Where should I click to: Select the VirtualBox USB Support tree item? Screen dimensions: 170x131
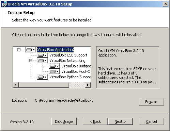coord(68,55)
